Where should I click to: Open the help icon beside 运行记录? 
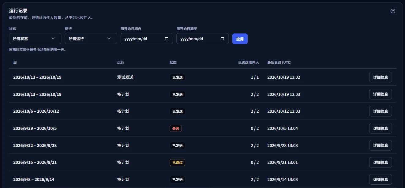tap(393, 11)
